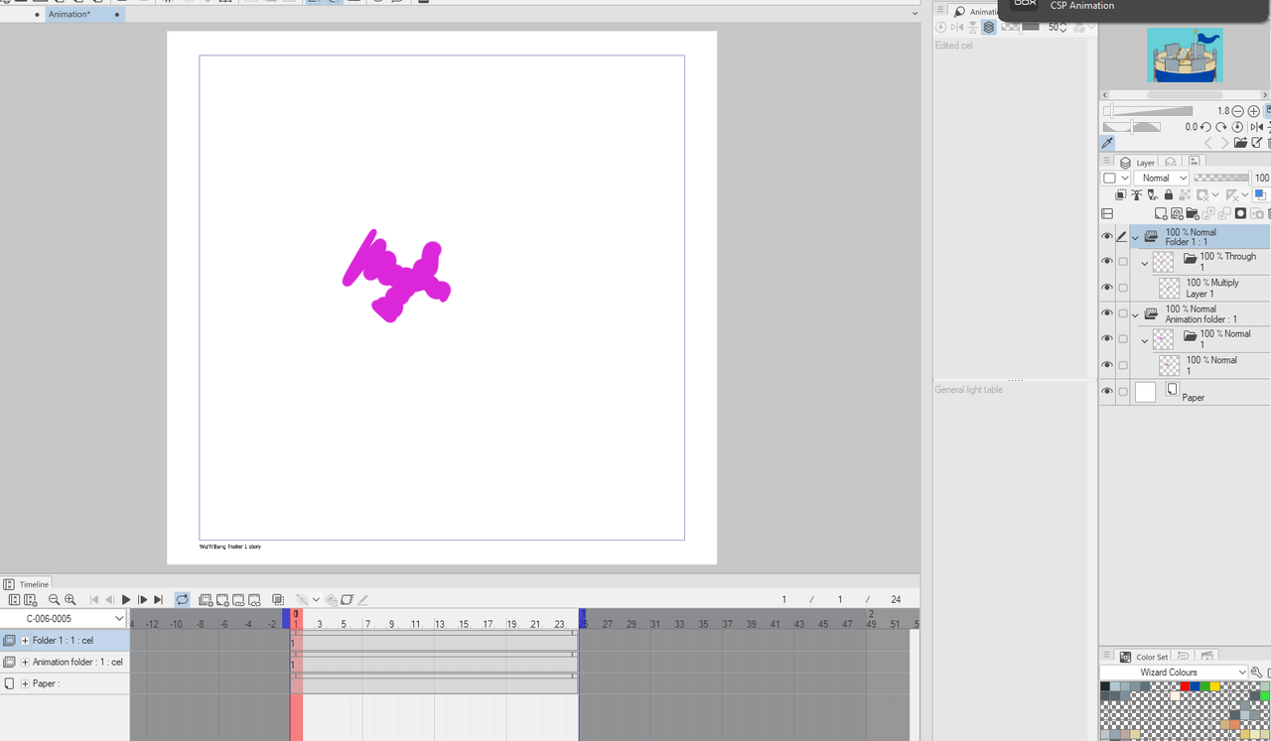Create a new timeline
The image size is (1271, 741).
pos(33,599)
